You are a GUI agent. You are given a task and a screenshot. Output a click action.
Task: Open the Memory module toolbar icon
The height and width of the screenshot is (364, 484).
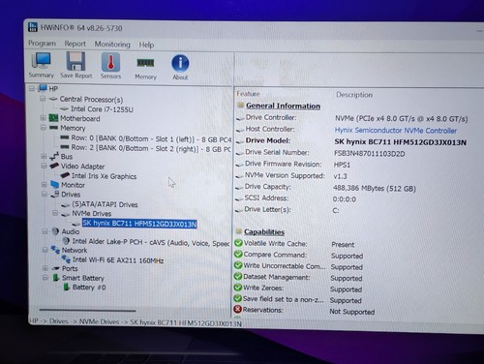pyautogui.click(x=145, y=63)
